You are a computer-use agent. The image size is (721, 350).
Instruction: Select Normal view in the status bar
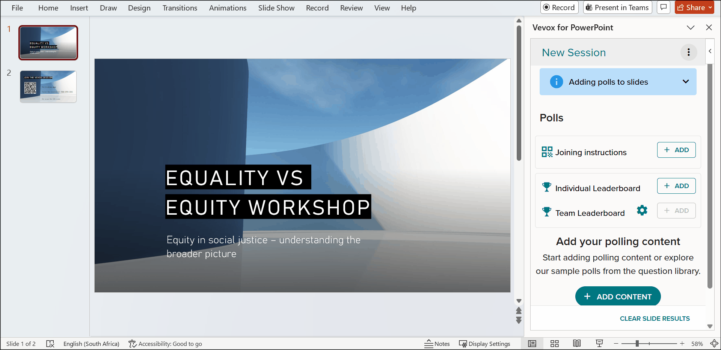[x=532, y=343]
